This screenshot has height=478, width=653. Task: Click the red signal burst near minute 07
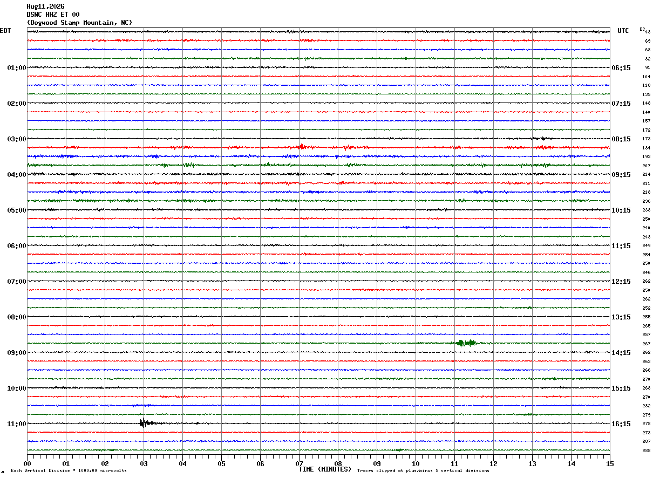click(301, 147)
